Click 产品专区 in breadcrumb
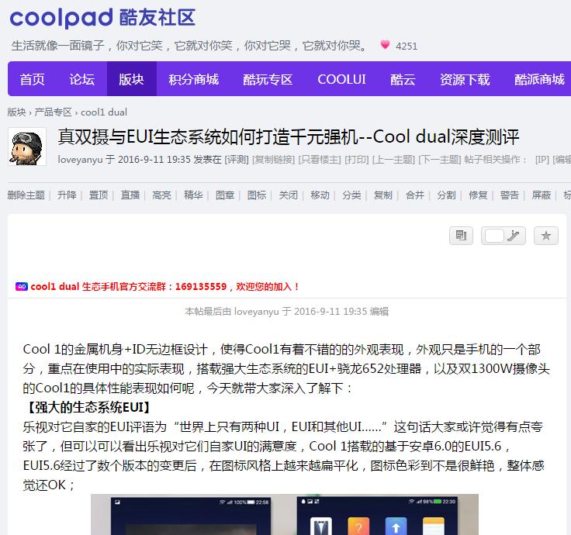The image size is (571, 535). tap(54, 112)
